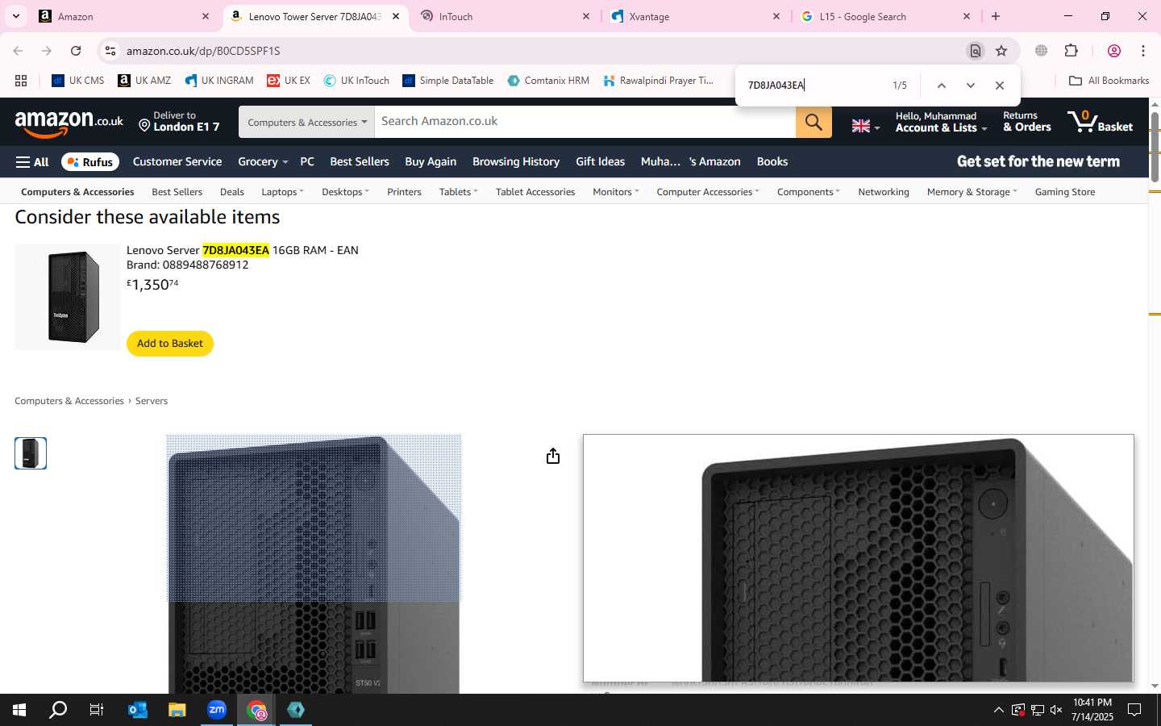This screenshot has width=1161, height=726.
Task: Open UK INGRAM bookmark
Action: [219, 81]
